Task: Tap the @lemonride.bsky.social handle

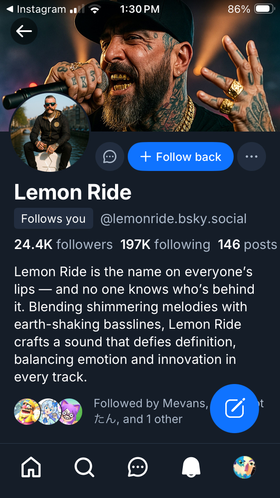Action: coord(173,218)
